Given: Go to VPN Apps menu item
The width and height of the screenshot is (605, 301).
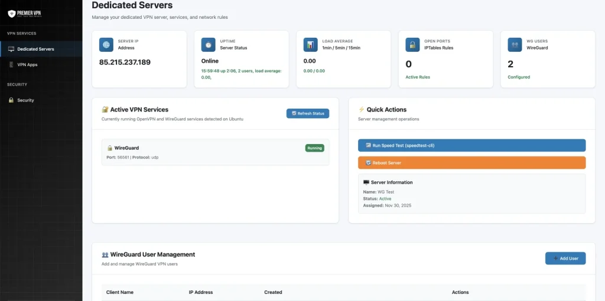Looking at the screenshot, I should pyautogui.click(x=27, y=64).
